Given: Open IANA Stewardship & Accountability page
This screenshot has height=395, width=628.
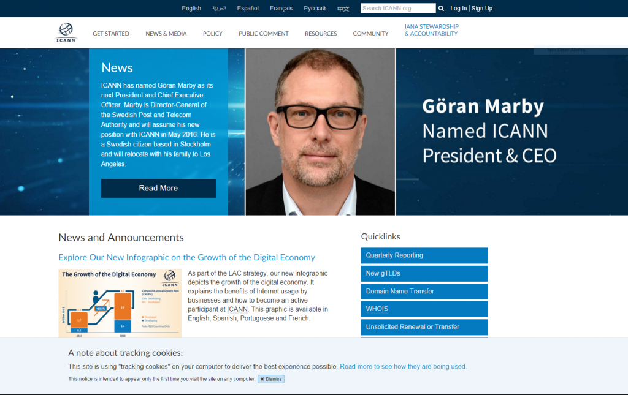Looking at the screenshot, I should tap(431, 30).
